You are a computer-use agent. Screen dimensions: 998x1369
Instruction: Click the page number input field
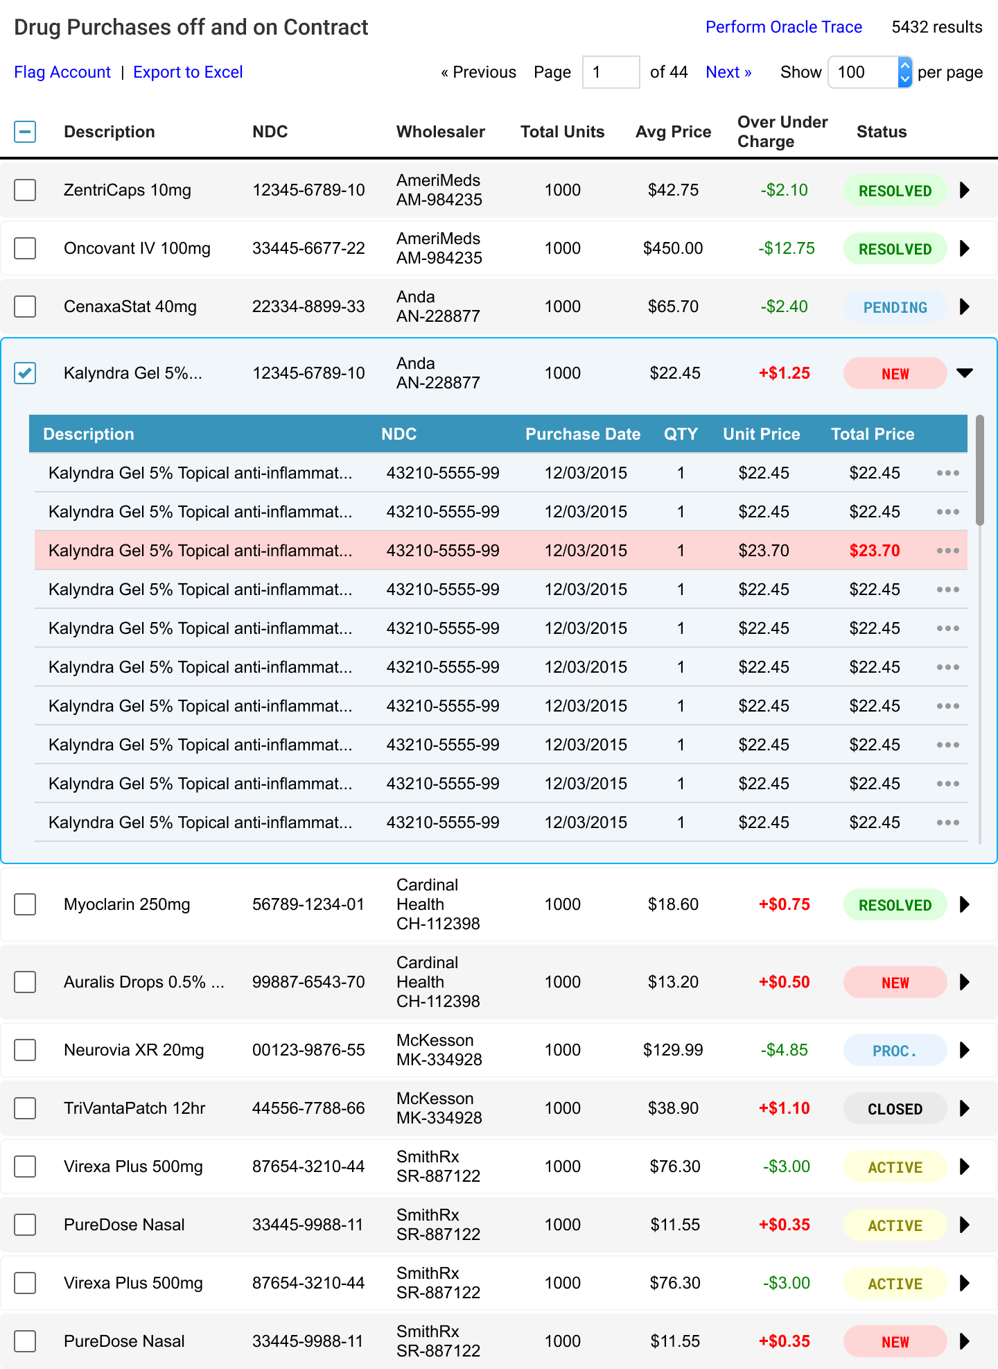[x=611, y=72]
